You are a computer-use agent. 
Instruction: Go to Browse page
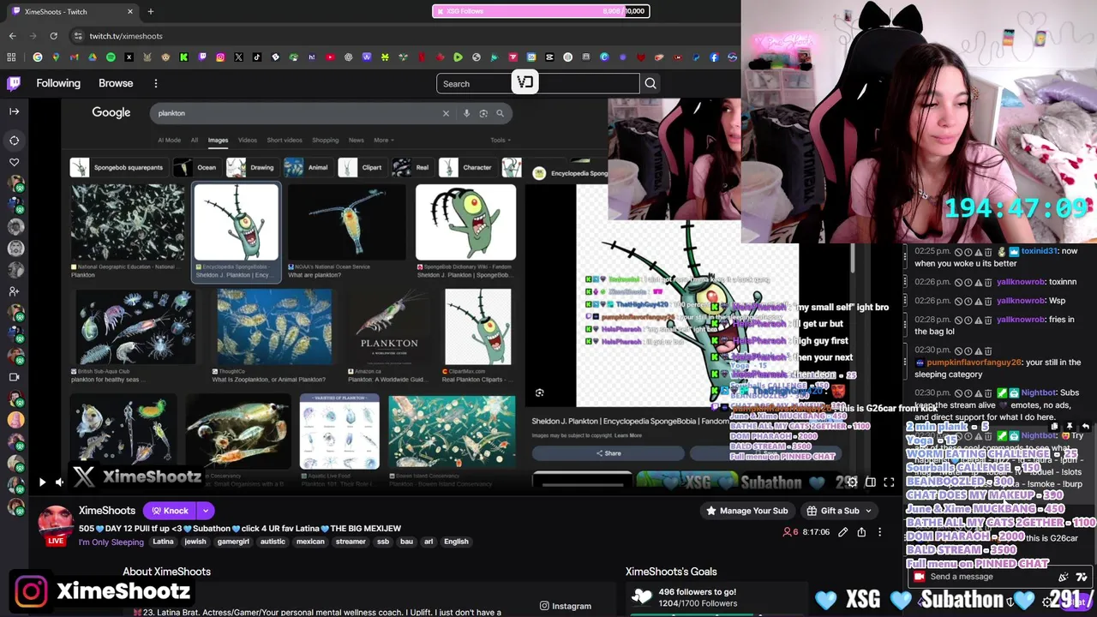[x=116, y=83]
